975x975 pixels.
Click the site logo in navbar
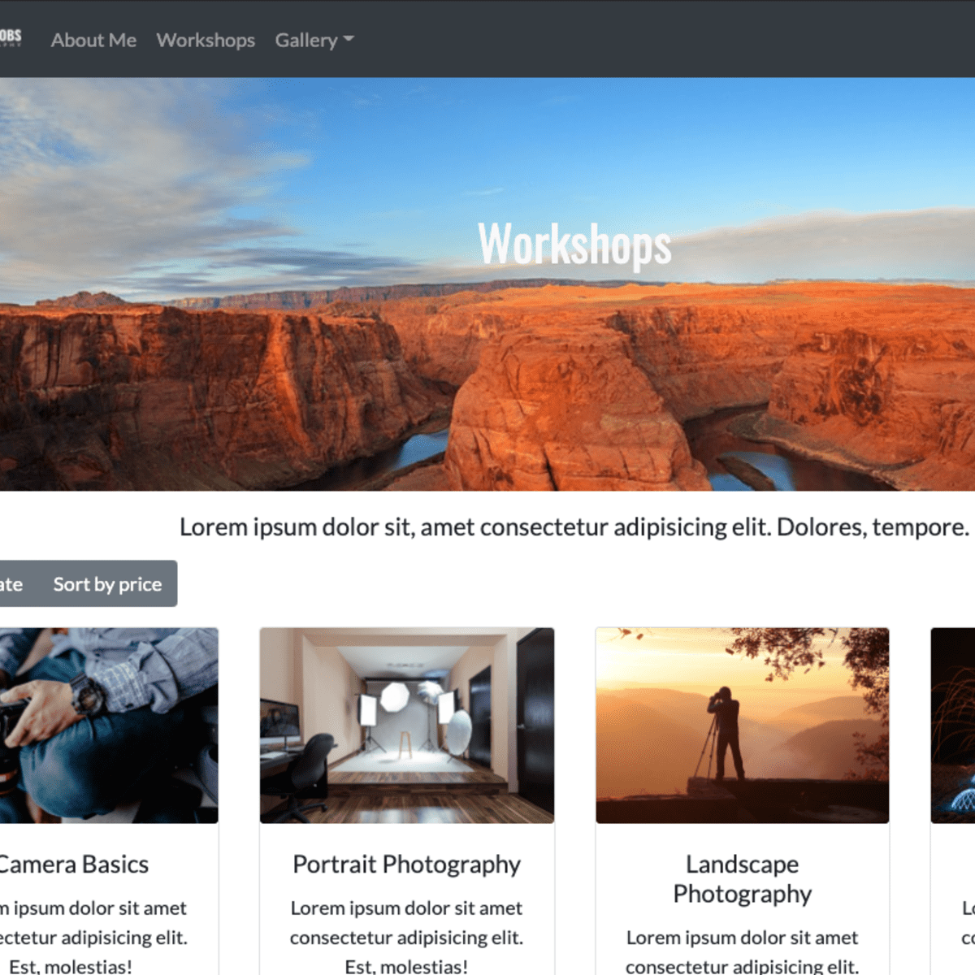tap(10, 37)
